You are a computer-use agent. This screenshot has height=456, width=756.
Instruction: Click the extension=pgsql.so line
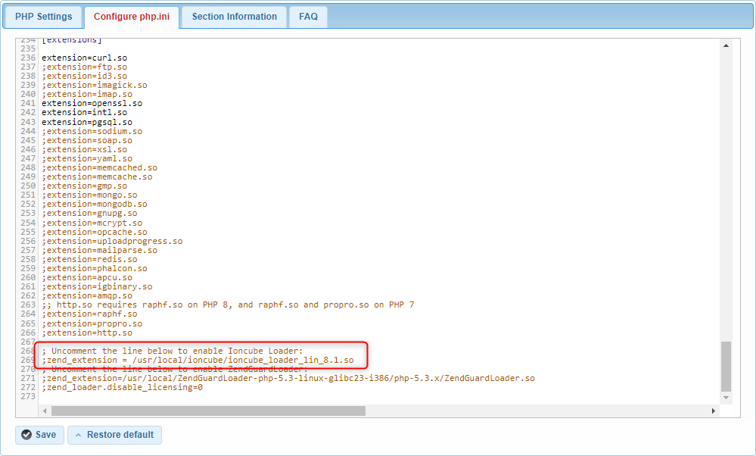86,121
